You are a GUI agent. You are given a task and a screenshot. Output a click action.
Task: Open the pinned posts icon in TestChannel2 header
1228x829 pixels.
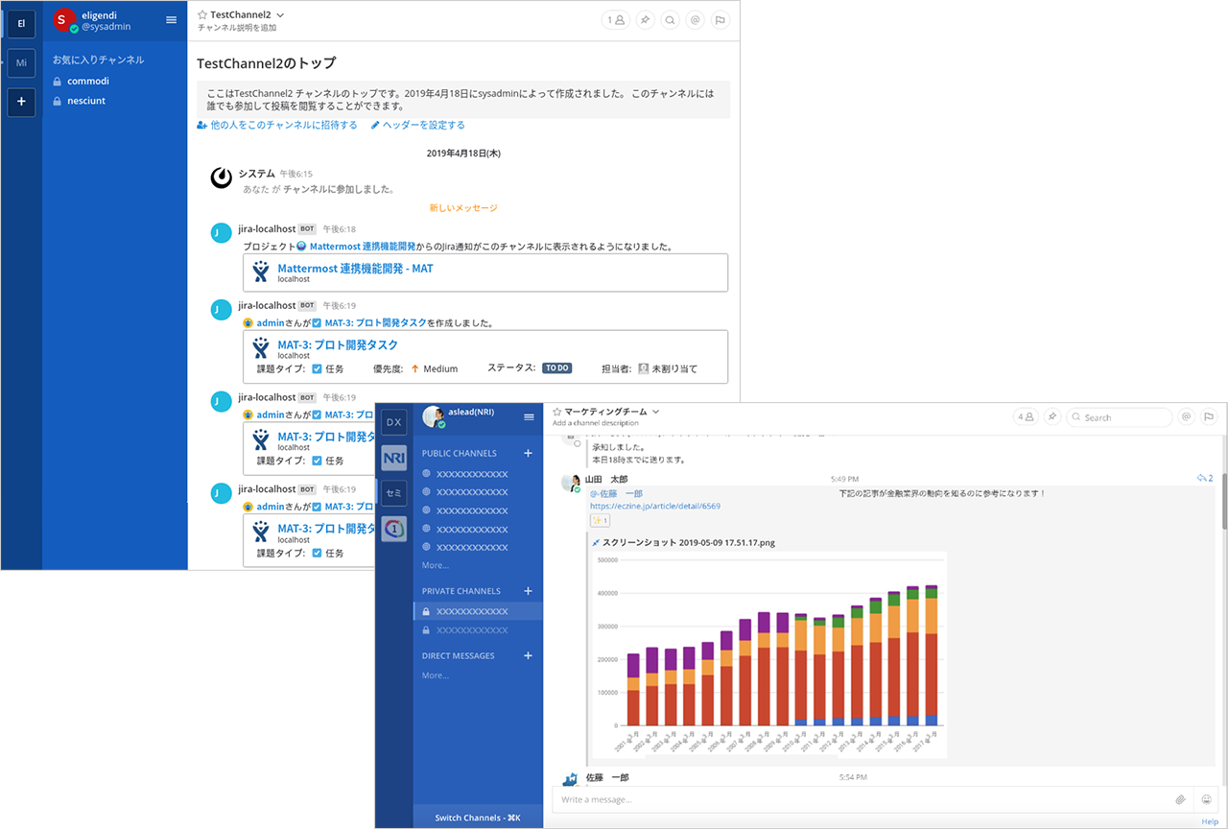coord(646,19)
